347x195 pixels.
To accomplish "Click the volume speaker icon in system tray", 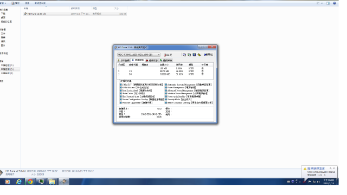I will pos(318,182).
